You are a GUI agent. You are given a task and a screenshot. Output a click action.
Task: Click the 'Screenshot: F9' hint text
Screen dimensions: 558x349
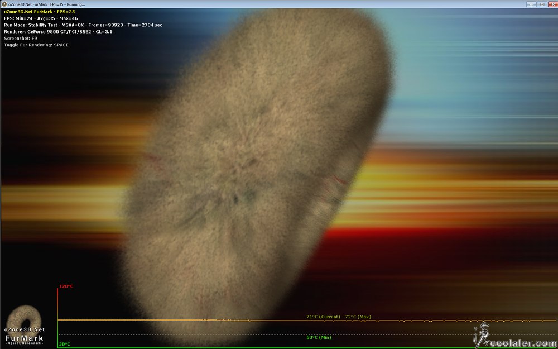pos(21,38)
